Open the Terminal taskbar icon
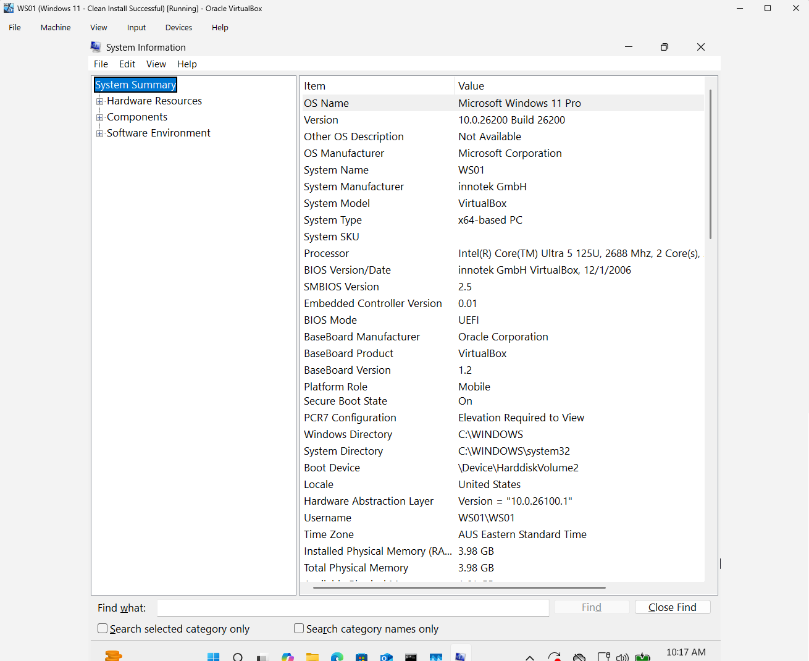 (411, 657)
